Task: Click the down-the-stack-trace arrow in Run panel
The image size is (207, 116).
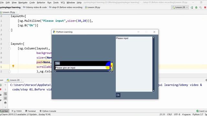Action: [x=5, y=90]
